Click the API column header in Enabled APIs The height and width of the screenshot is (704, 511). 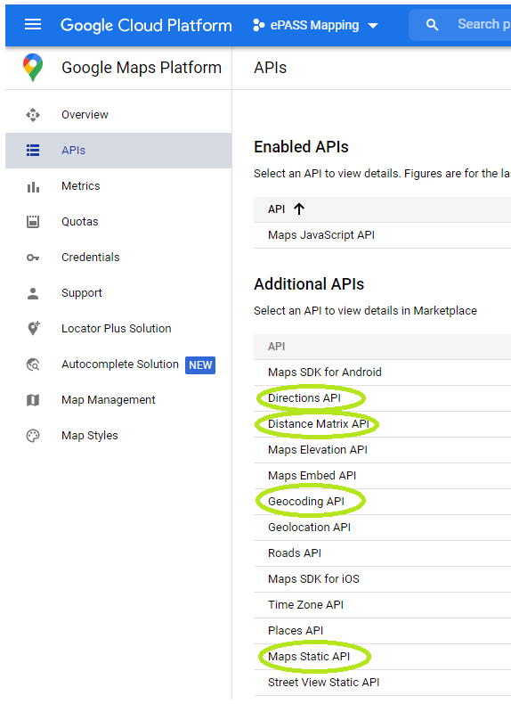tap(276, 209)
